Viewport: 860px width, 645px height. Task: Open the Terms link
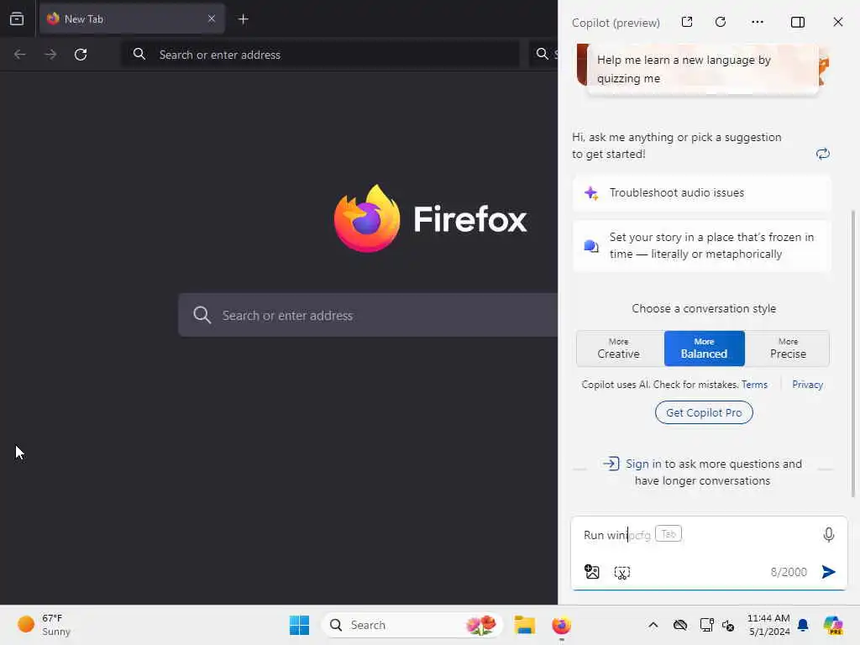coord(754,385)
